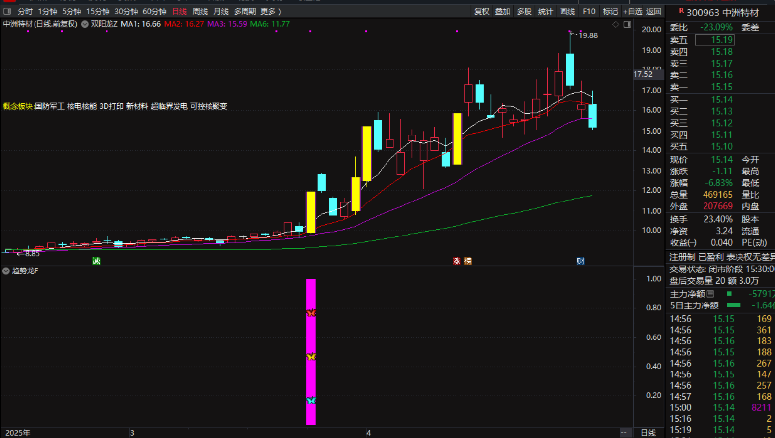Click the cyan butterfly signal marker
The image size is (775, 438).
(311, 400)
